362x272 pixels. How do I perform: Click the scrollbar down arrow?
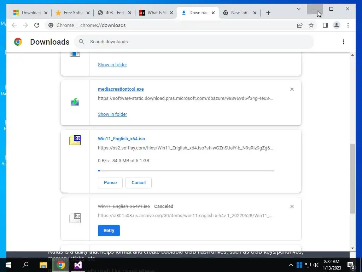pyautogui.click(x=352, y=248)
